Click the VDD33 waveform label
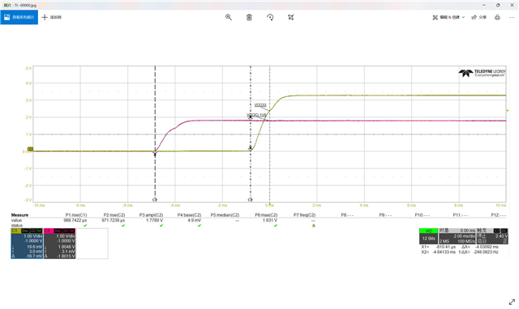Image resolution: width=519 pixels, height=309 pixels. click(x=260, y=105)
